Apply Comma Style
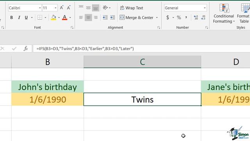Screen dimensions: 250x141 click(186, 17)
